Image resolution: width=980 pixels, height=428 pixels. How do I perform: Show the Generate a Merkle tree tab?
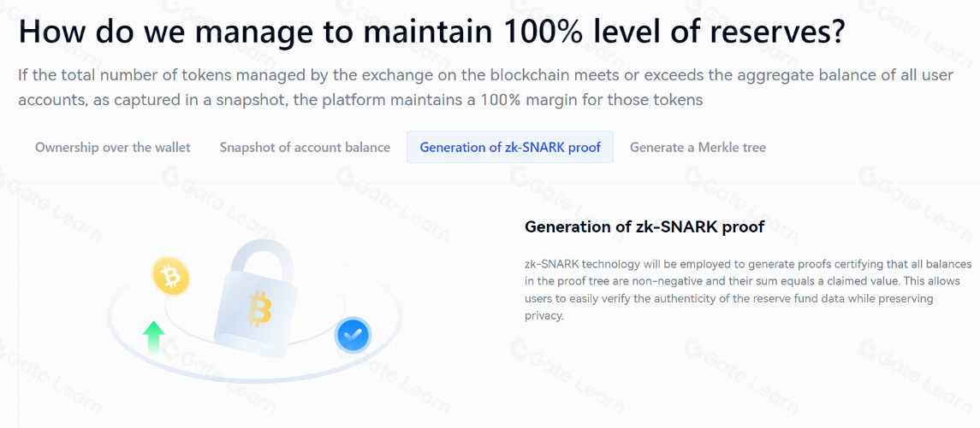pos(698,147)
